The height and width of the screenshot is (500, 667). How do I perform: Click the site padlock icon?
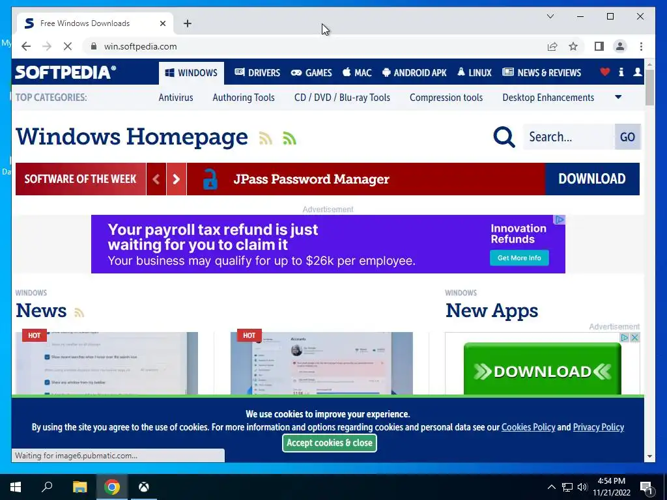click(x=94, y=46)
